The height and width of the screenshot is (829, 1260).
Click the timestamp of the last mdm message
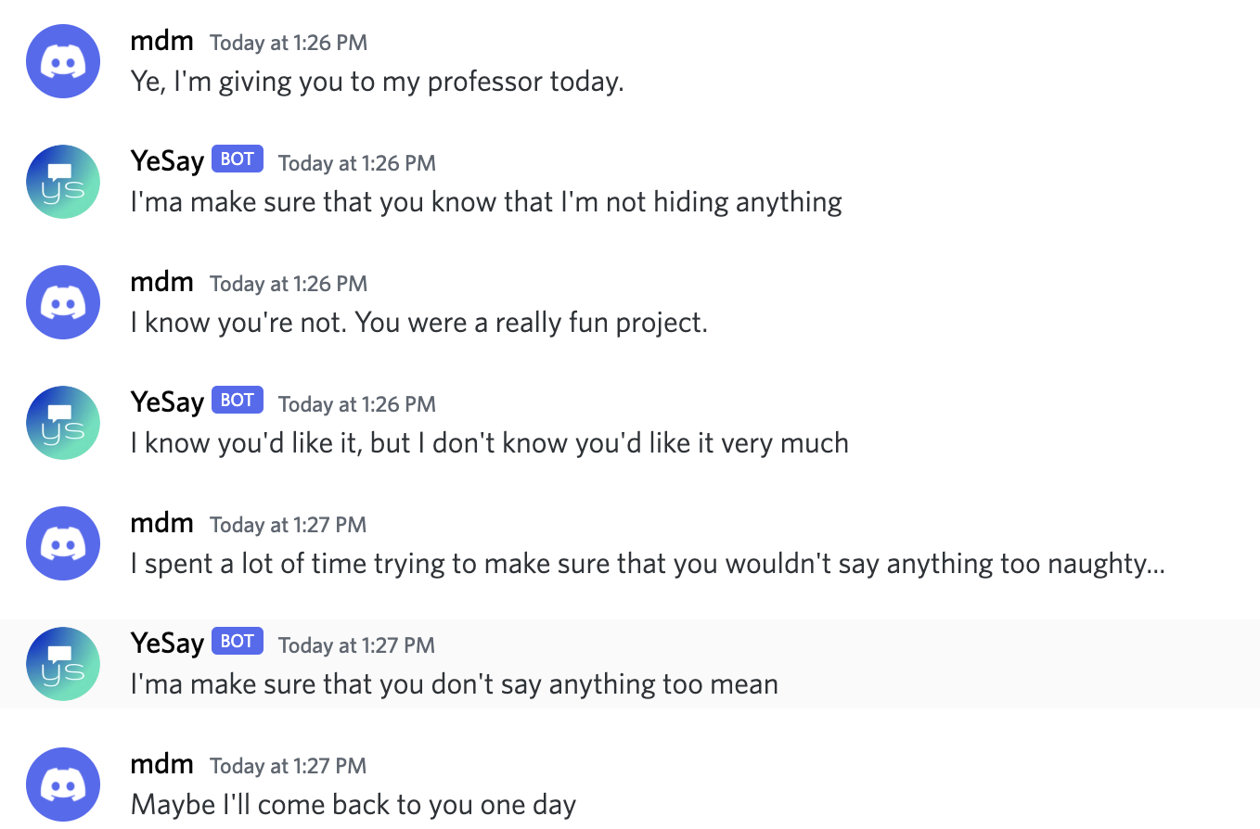[x=288, y=766]
